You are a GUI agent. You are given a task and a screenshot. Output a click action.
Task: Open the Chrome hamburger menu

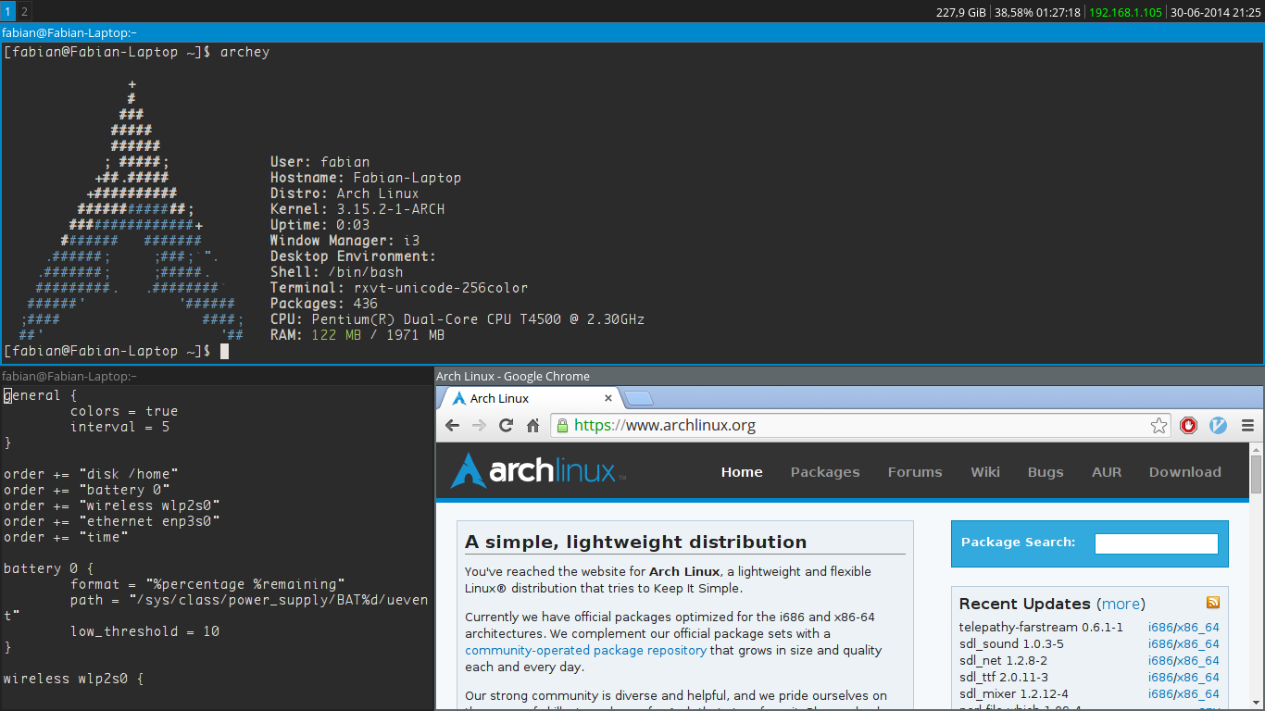(1247, 426)
